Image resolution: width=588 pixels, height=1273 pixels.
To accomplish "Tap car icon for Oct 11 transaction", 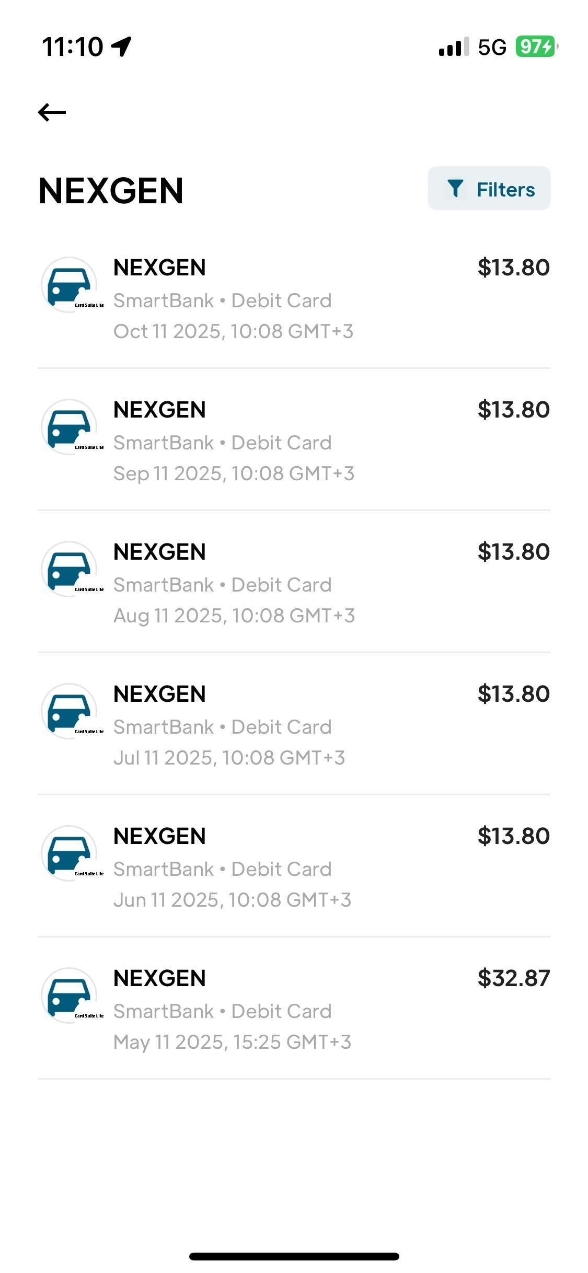I will 69,285.
